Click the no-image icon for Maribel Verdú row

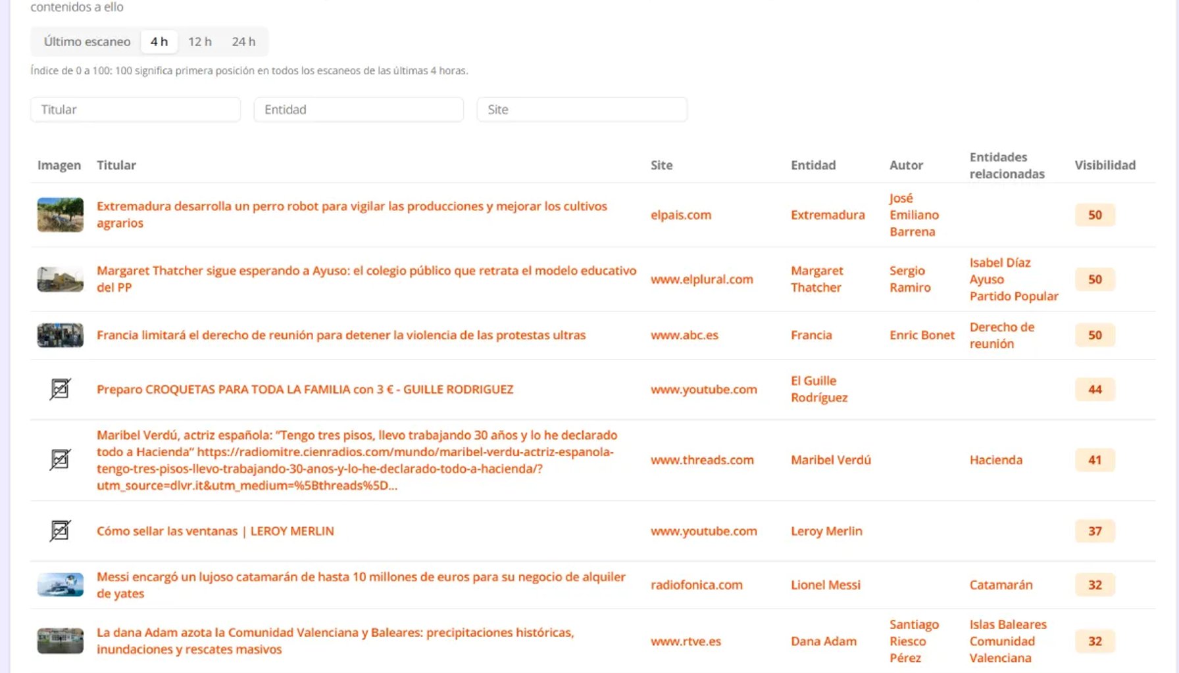pyautogui.click(x=60, y=459)
